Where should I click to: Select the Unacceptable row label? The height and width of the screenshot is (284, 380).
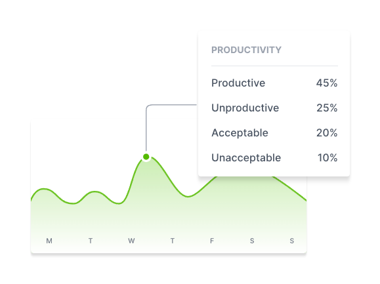click(246, 158)
